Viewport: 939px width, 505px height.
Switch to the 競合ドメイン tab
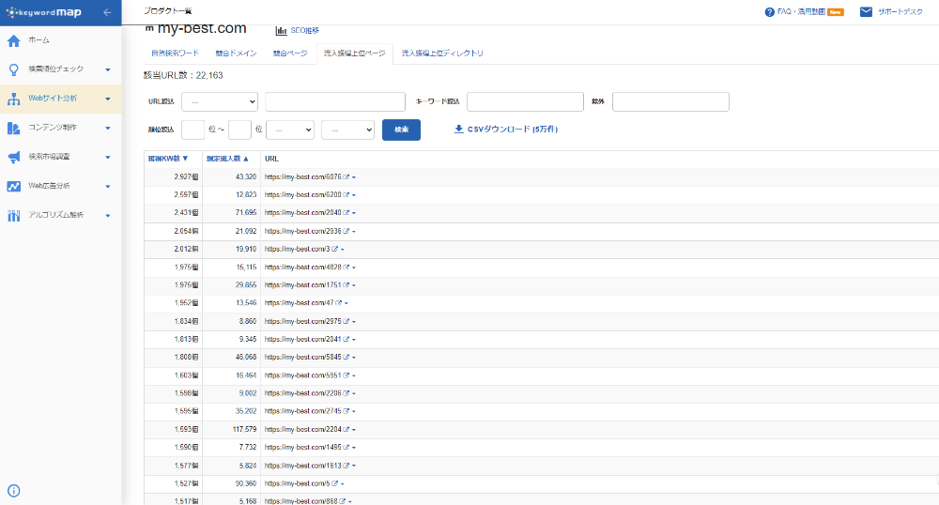237,54
